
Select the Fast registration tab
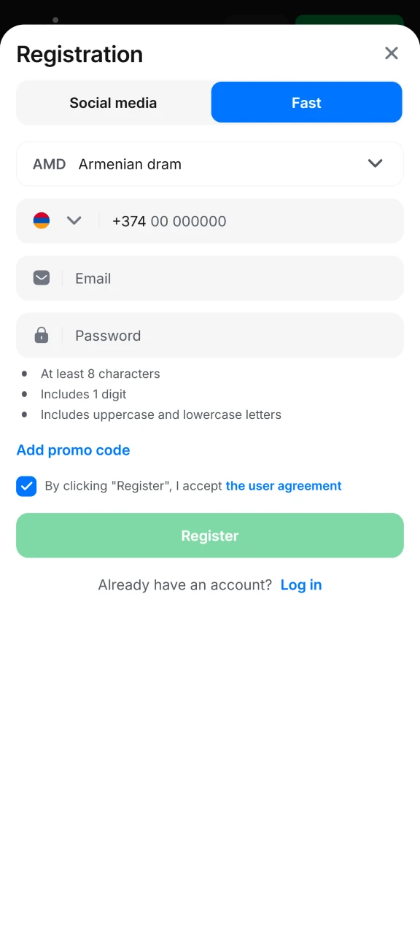(306, 102)
